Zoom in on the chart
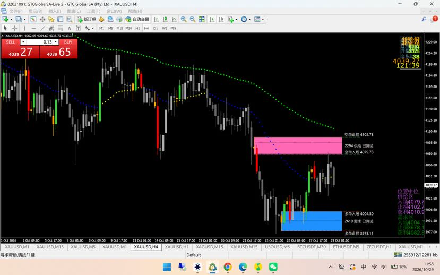 [184, 19]
